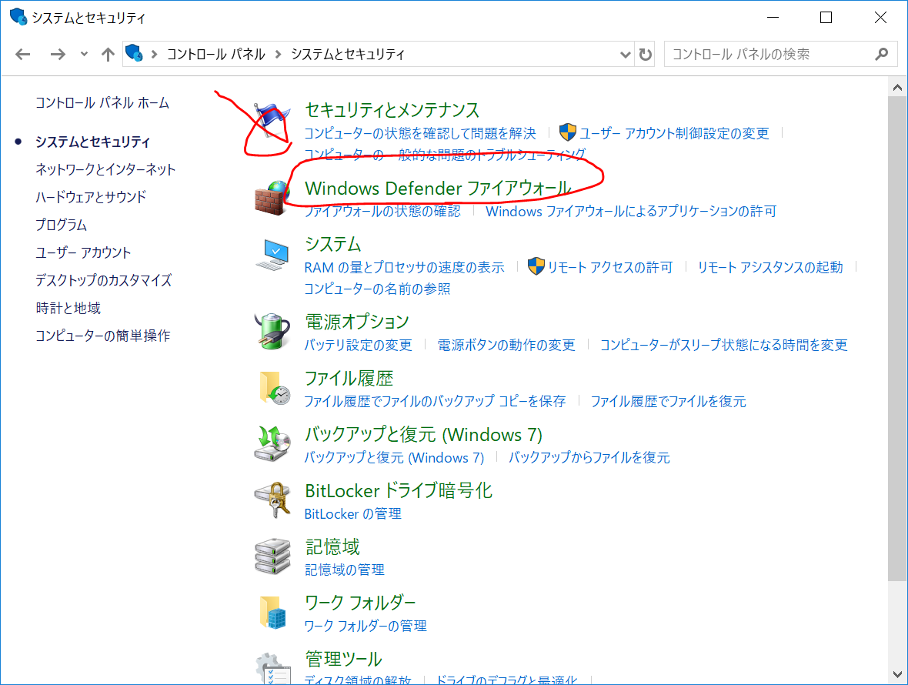Go up one level with up arrow

pyautogui.click(x=108, y=55)
